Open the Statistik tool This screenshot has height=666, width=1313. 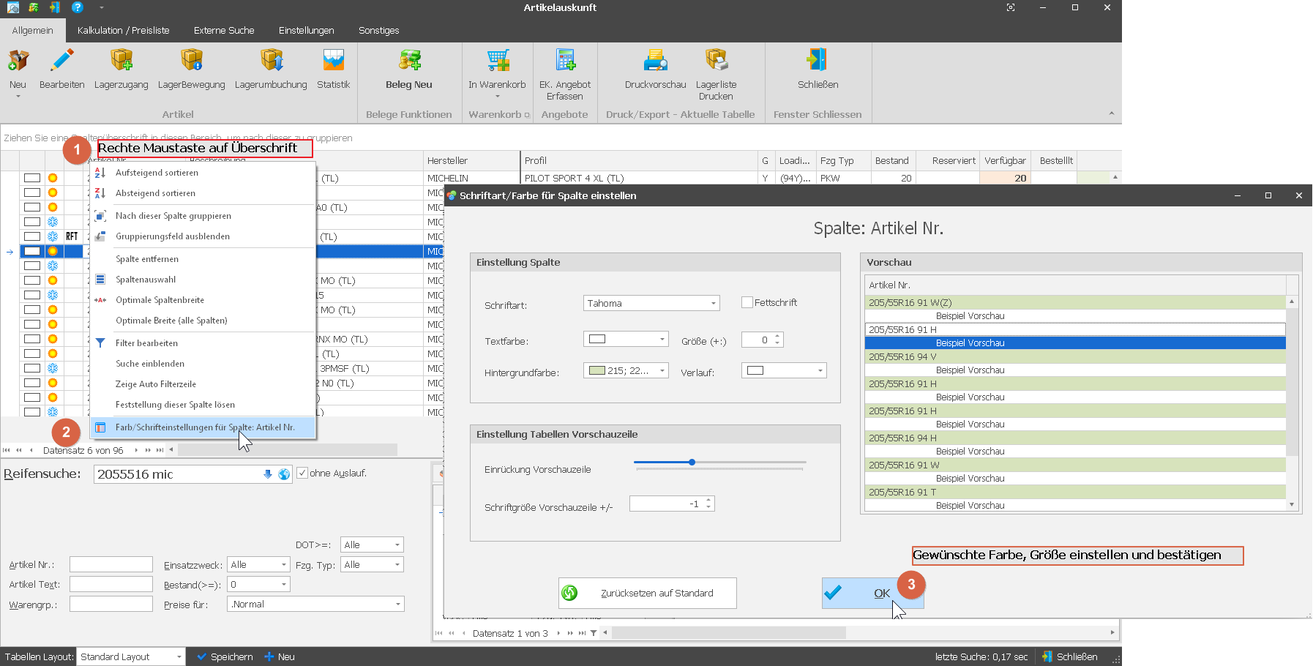(333, 61)
